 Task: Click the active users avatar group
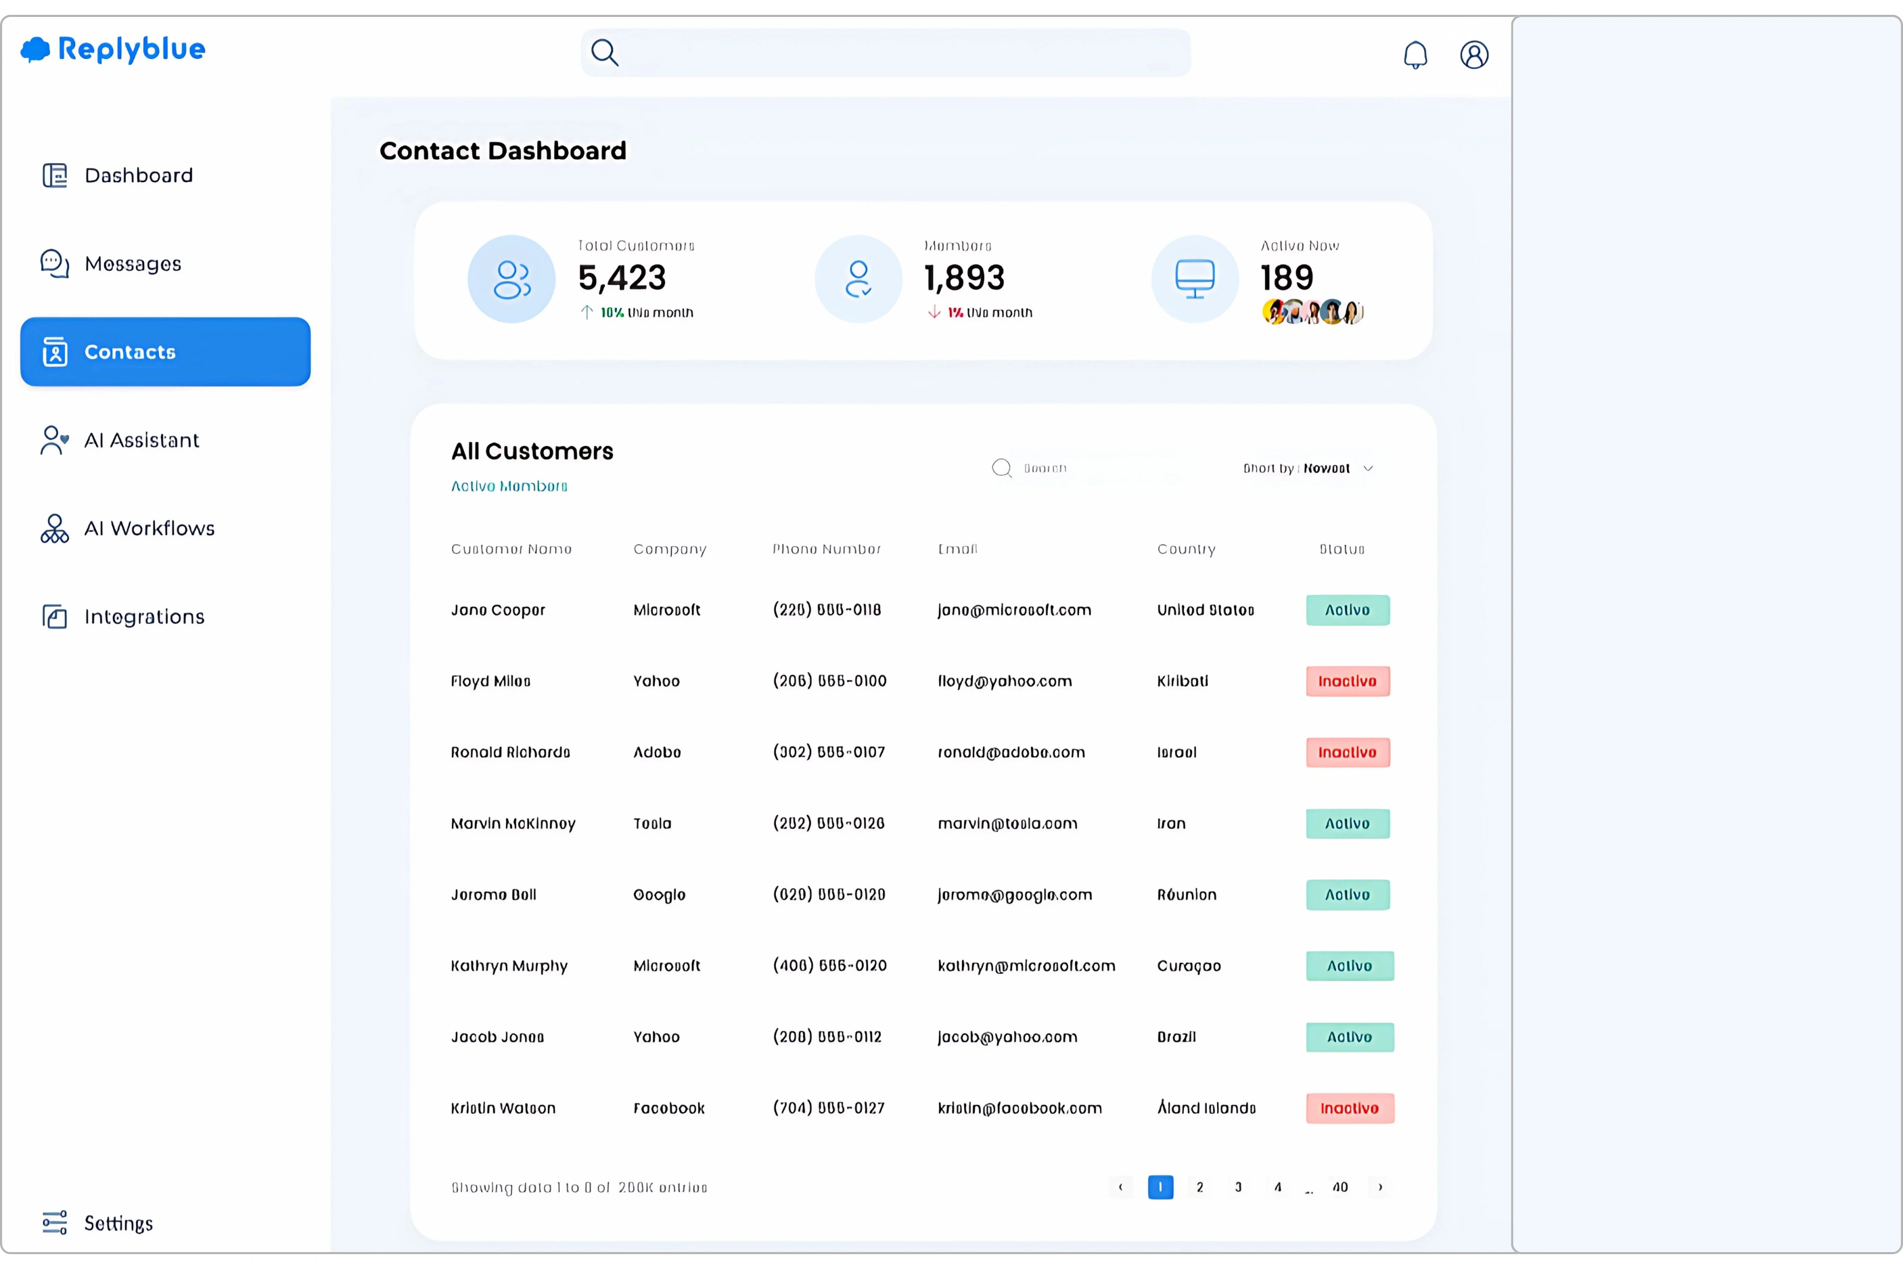[1312, 311]
